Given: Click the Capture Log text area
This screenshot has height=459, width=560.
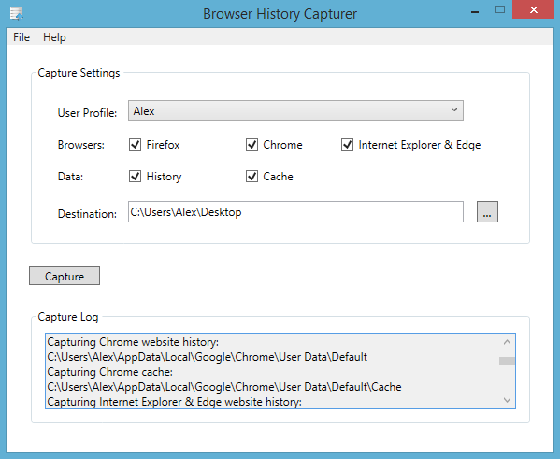Looking at the screenshot, I should click(x=272, y=370).
